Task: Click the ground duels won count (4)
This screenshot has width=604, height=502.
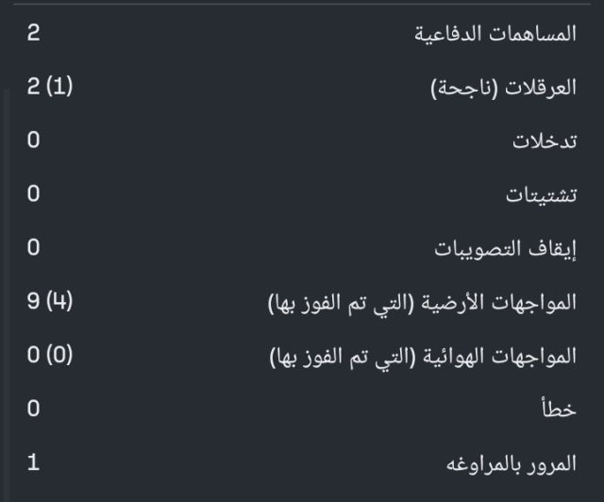Action: click(59, 303)
